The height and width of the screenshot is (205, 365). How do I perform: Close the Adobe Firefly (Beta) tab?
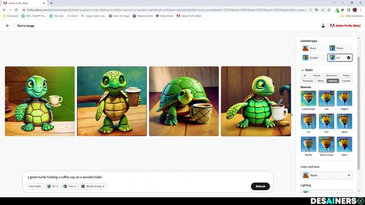(x=44, y=3)
